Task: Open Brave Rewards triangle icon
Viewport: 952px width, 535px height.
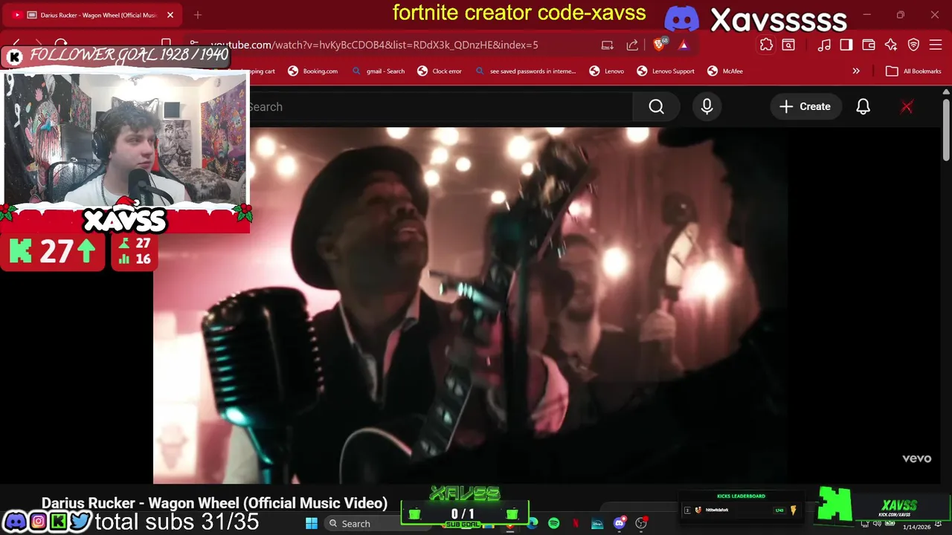Action: [684, 45]
